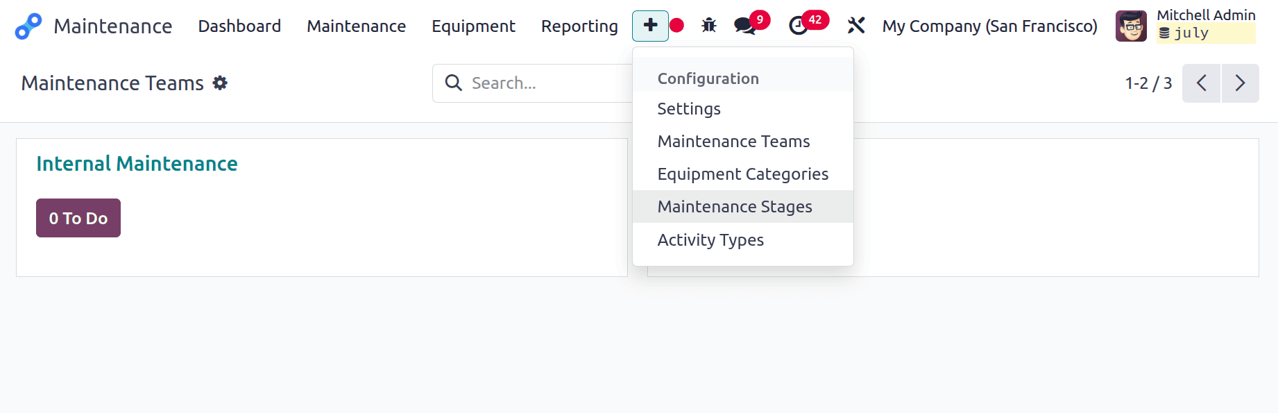Choose Equipment Categories menu entry
The image size is (1278, 413).
pos(743,174)
